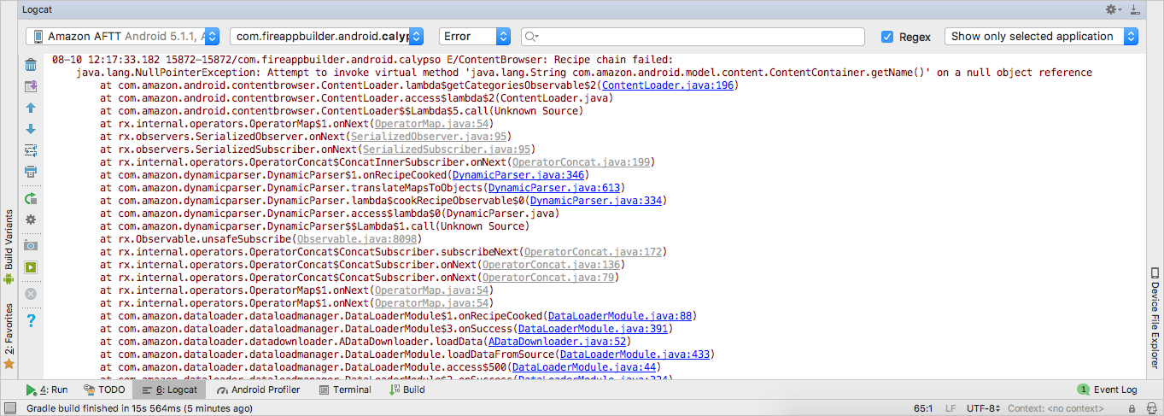Viewport: 1164px width, 416px height.
Task: Open the TODO tool window
Action: click(x=103, y=390)
